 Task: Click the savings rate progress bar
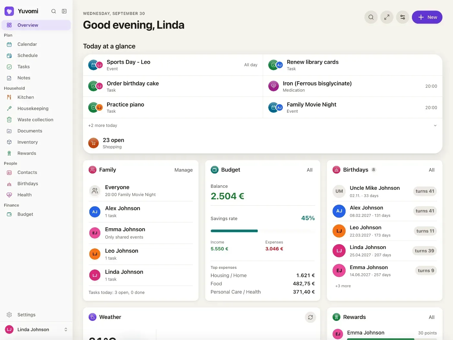(x=262, y=231)
